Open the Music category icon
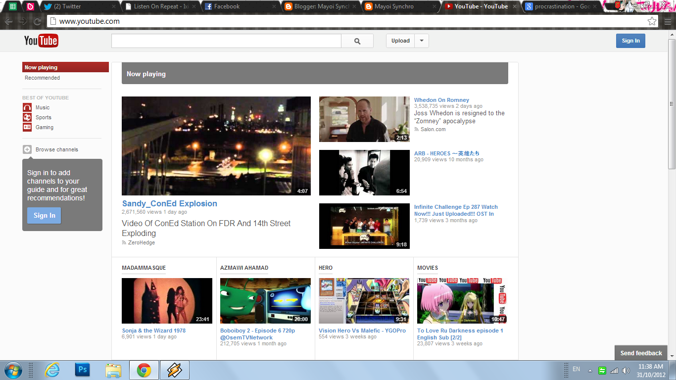Viewport: 676px width, 380px height. 27,107
